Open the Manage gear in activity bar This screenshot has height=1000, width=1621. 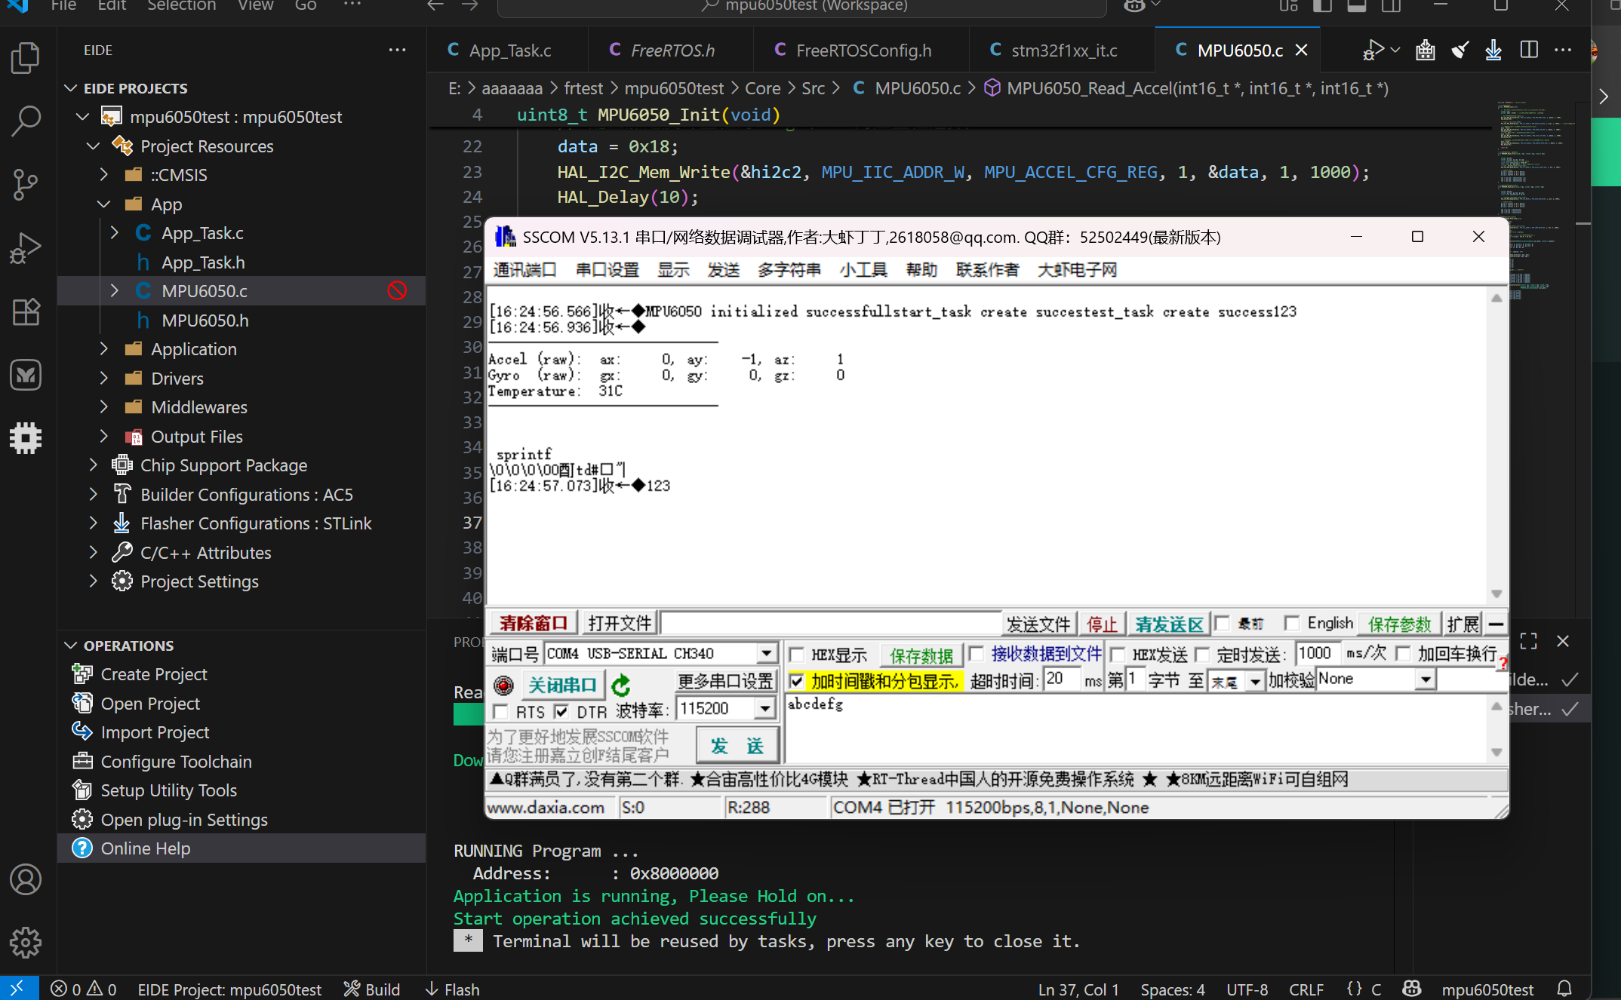[x=26, y=942]
